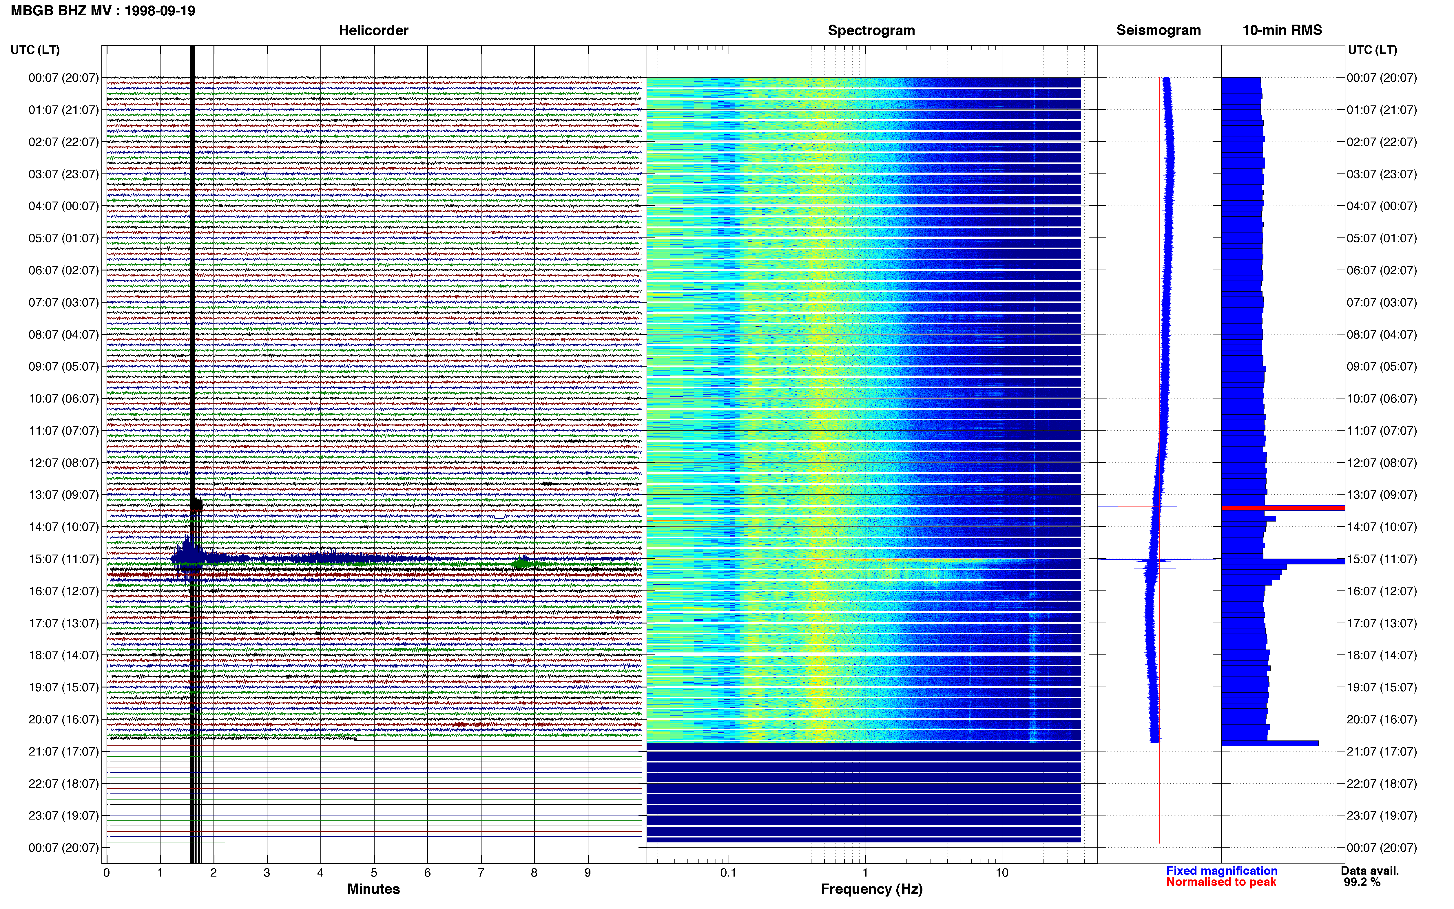The height and width of the screenshot is (909, 1454).
Task: Click left axis label 10:07 (06:07)
Action: click(x=64, y=398)
